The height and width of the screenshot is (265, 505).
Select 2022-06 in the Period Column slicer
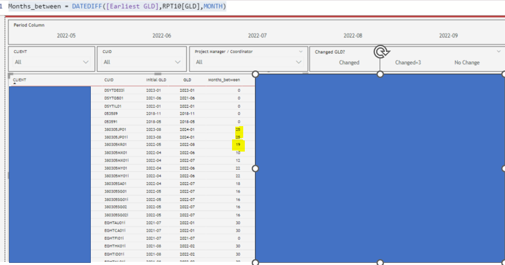click(x=161, y=36)
